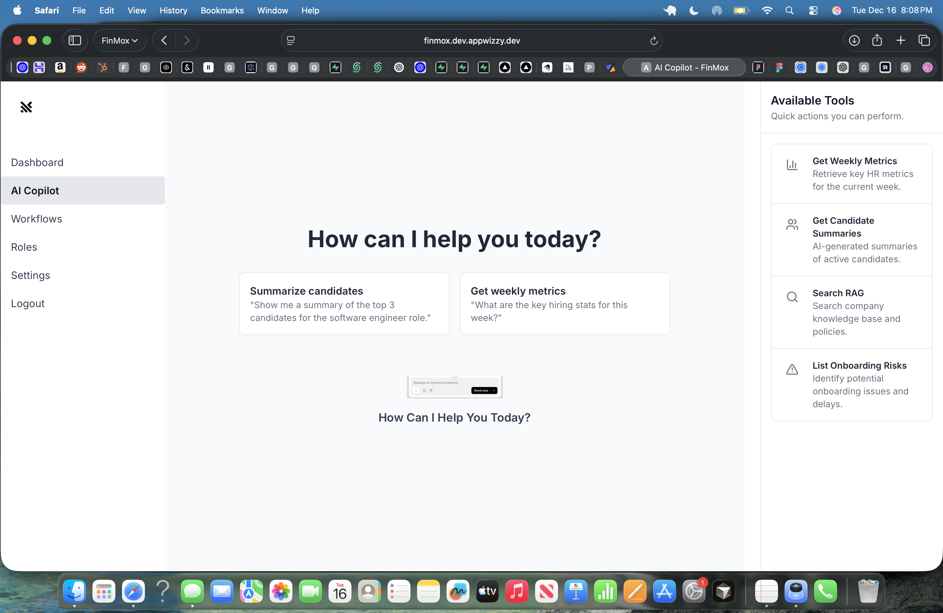
Task: Open the FinMox tab group dropdown
Action: click(x=119, y=40)
